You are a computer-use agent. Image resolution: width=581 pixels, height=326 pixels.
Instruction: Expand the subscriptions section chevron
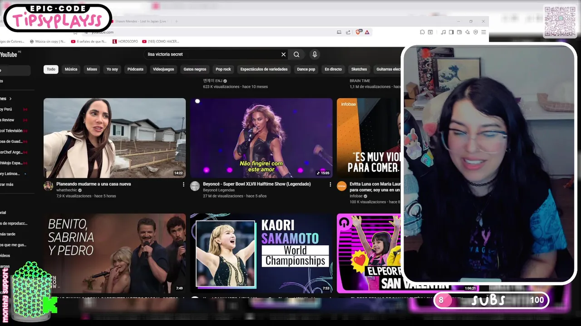(10, 99)
